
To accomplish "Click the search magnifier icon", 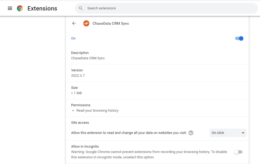I will (x=81, y=8).
